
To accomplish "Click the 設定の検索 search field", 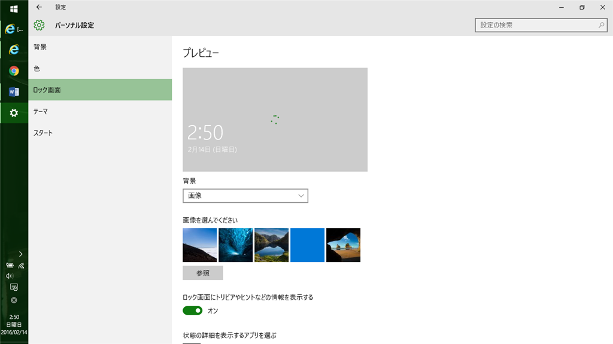I will 541,25.
